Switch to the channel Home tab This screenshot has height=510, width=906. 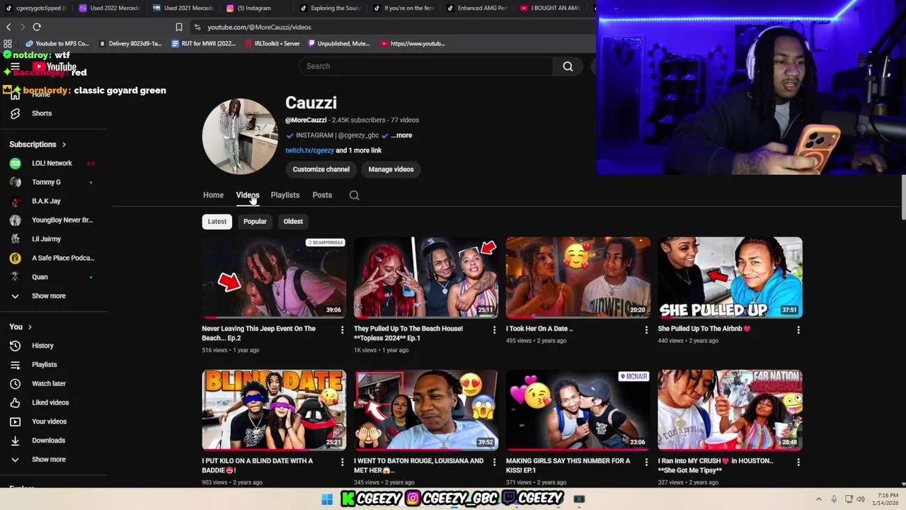click(x=213, y=195)
